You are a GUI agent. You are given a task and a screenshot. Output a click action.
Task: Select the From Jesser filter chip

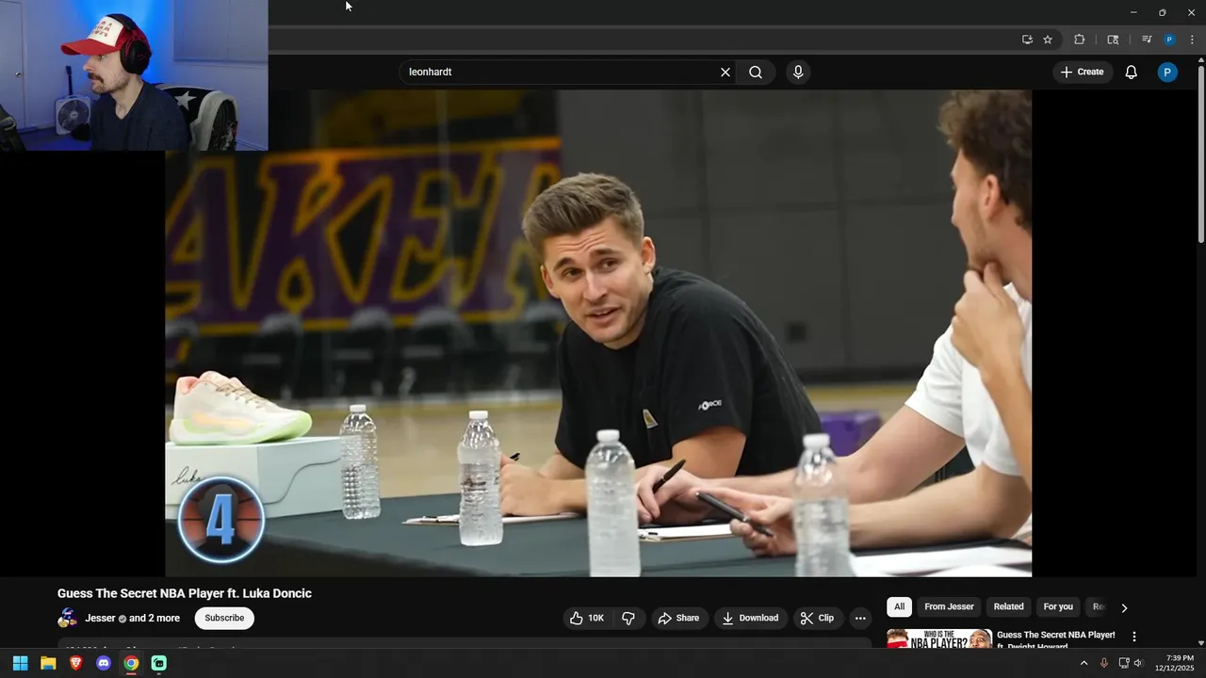(x=949, y=607)
